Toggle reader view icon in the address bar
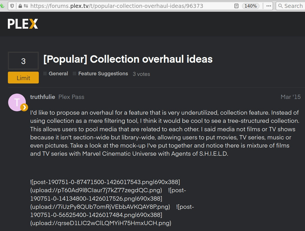The height and width of the screenshot is (231, 305). 236,6
